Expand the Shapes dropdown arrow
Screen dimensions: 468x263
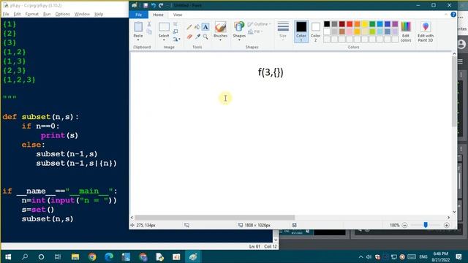point(239,40)
